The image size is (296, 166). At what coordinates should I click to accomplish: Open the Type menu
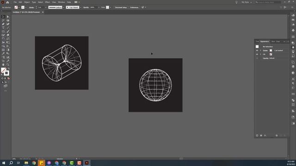pyautogui.click(x=34, y=2)
